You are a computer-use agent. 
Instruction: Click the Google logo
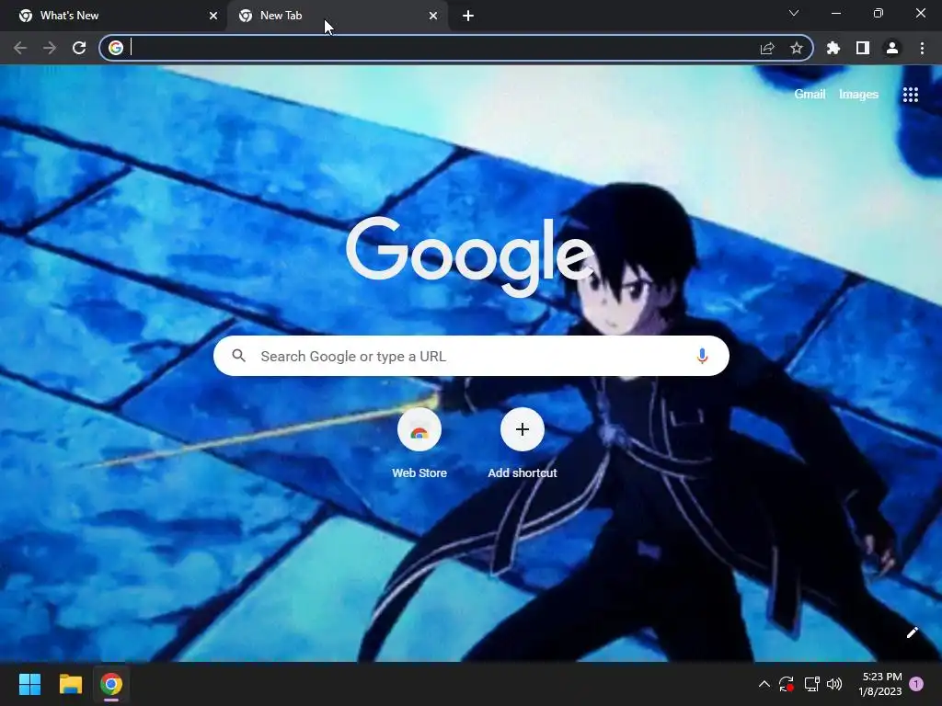click(x=470, y=257)
